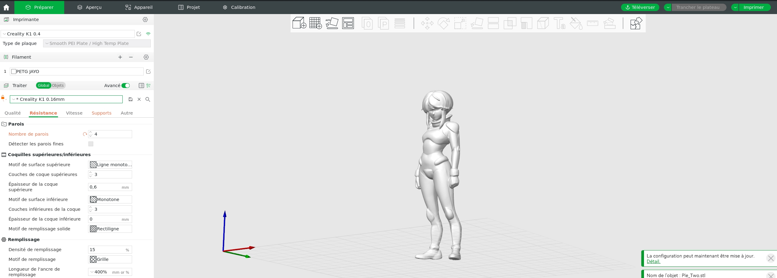Viewport: 777px width, 278px height.
Task: Add a new plate with grid icon
Action: (x=315, y=23)
